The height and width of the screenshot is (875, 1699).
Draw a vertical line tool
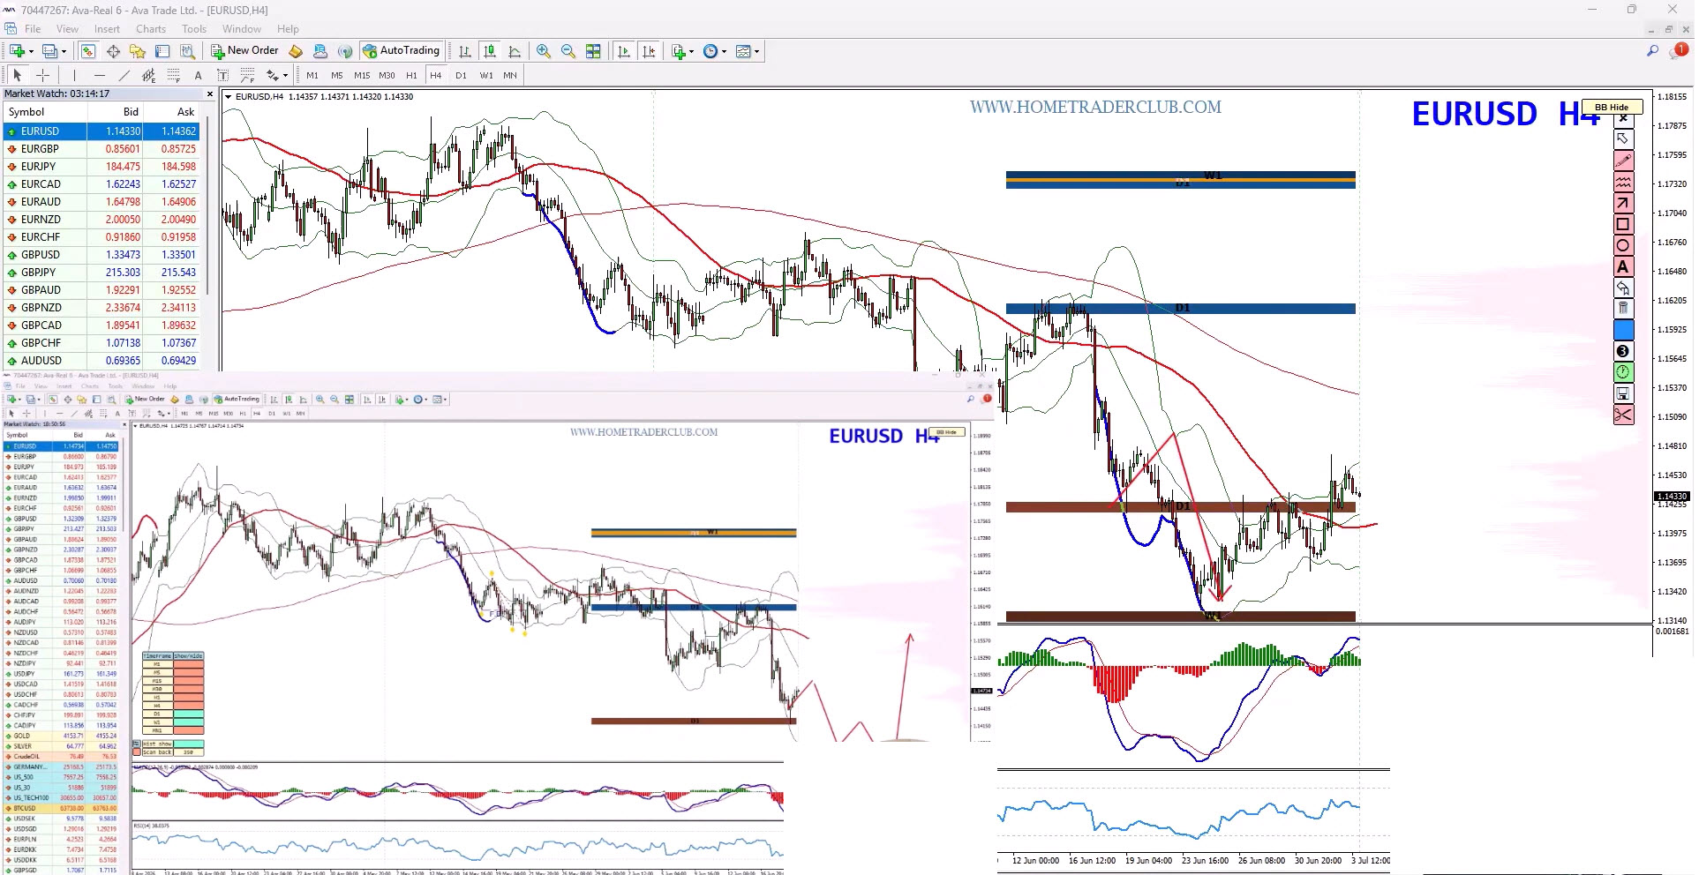(74, 75)
